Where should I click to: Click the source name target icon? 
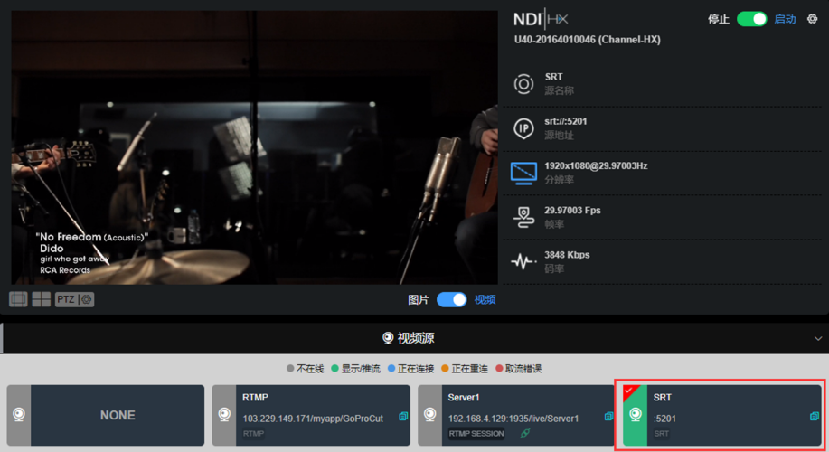coord(523,84)
